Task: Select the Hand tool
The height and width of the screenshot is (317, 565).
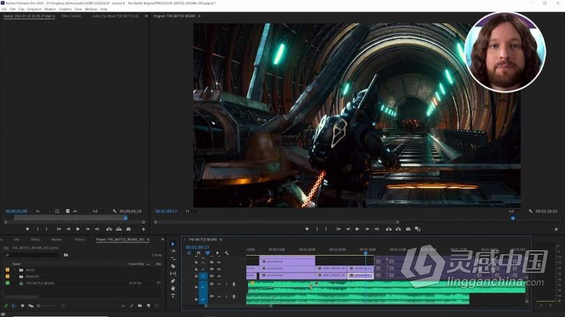Action: pyautogui.click(x=173, y=288)
